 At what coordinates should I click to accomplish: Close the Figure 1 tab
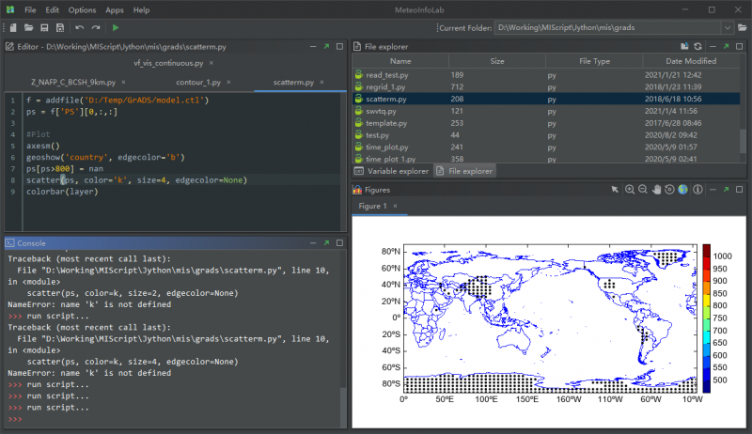coord(396,206)
